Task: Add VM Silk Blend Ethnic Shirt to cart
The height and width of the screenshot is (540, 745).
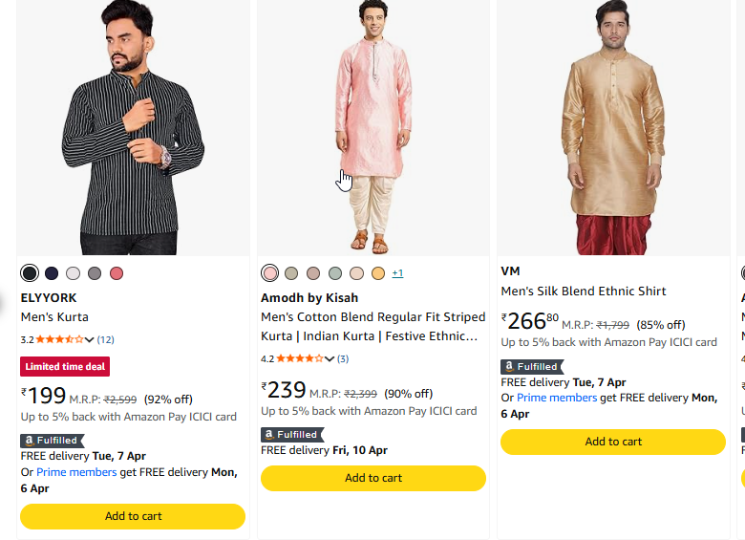Action: [613, 442]
